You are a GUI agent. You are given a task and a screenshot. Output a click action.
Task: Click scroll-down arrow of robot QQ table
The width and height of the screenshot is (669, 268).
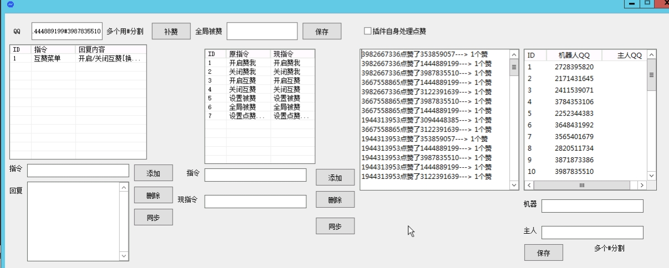tap(651, 176)
